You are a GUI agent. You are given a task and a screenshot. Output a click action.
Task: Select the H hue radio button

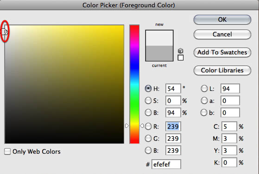click(148, 89)
